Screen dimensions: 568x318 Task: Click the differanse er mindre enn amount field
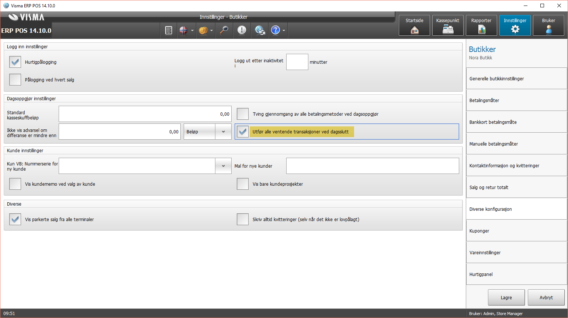(x=120, y=132)
